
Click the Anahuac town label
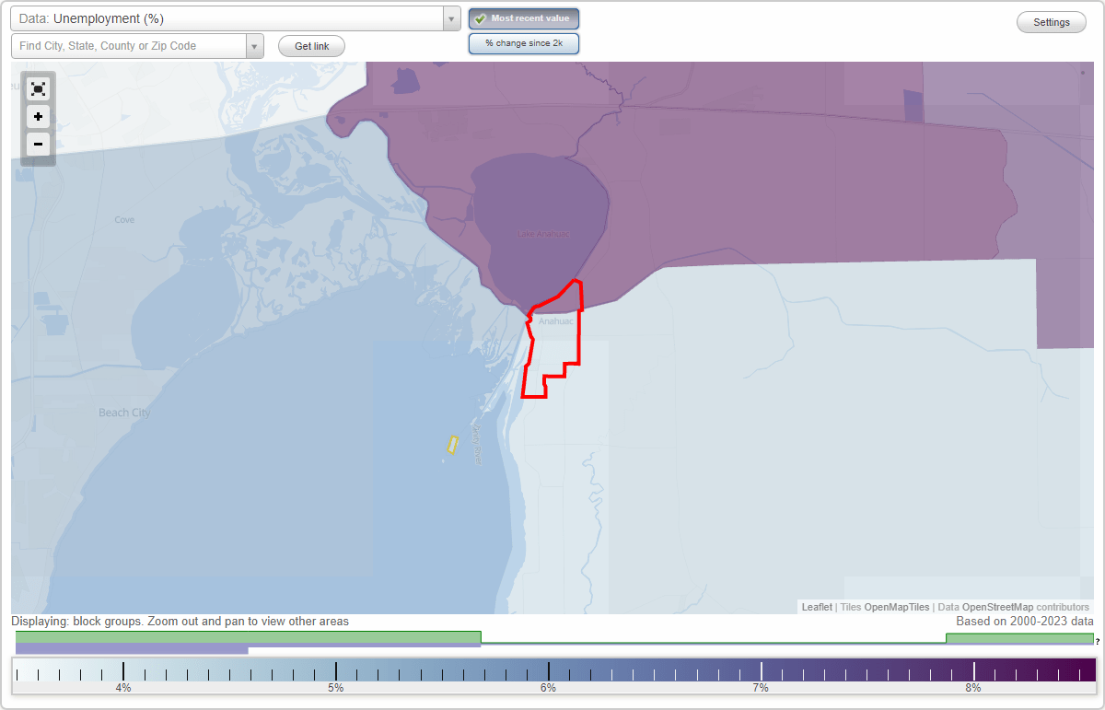(x=556, y=321)
